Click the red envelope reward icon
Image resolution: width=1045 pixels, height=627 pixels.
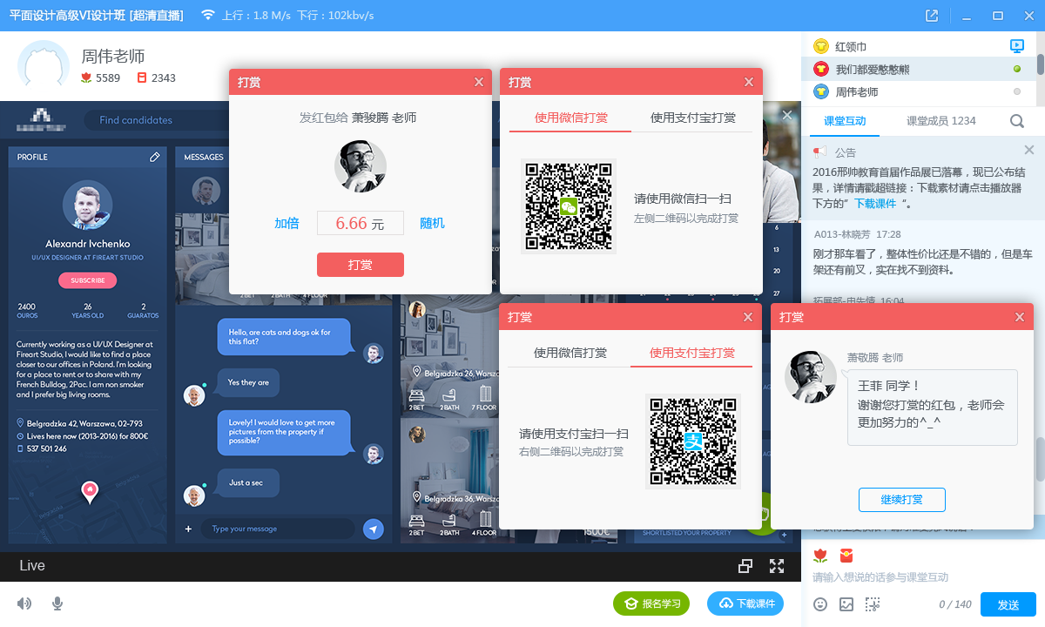tap(846, 555)
